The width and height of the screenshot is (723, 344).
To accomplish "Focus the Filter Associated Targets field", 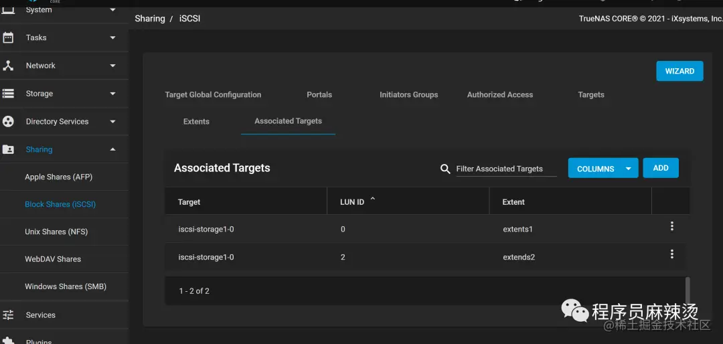I will click(506, 169).
